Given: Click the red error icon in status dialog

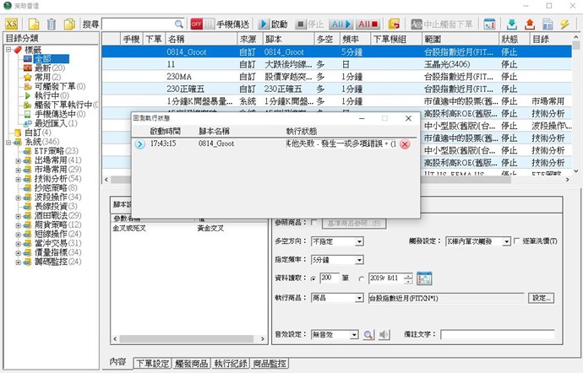Looking at the screenshot, I should [405, 144].
